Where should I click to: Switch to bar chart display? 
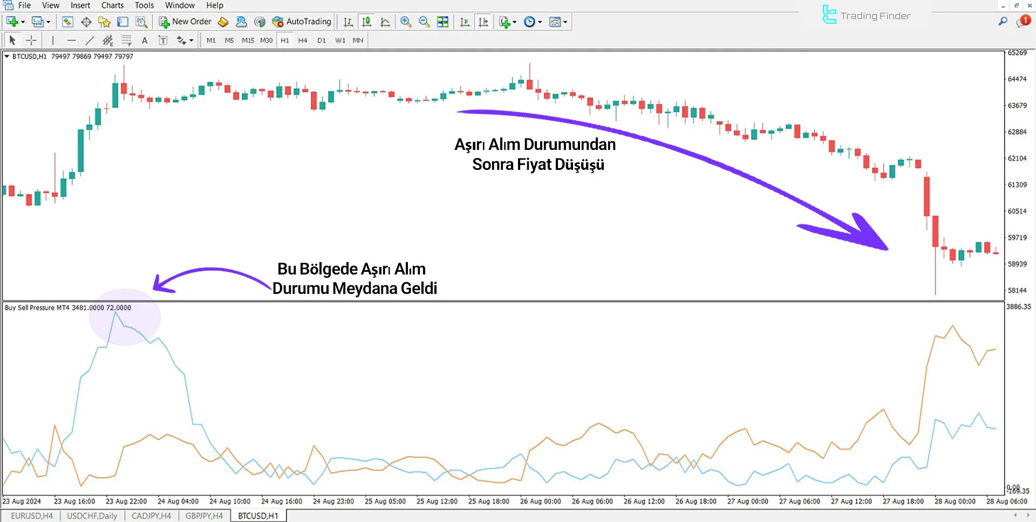pyautogui.click(x=348, y=22)
